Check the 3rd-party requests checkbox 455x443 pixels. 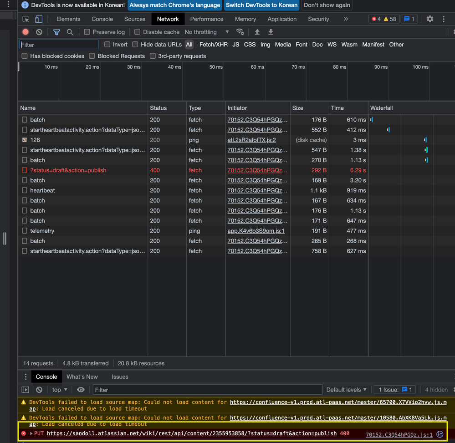pyautogui.click(x=153, y=56)
